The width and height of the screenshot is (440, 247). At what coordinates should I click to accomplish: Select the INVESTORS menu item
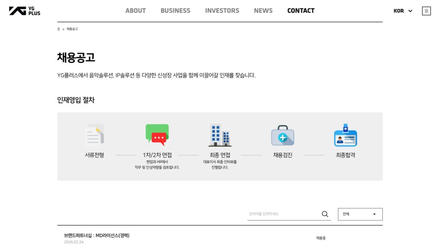[222, 10]
